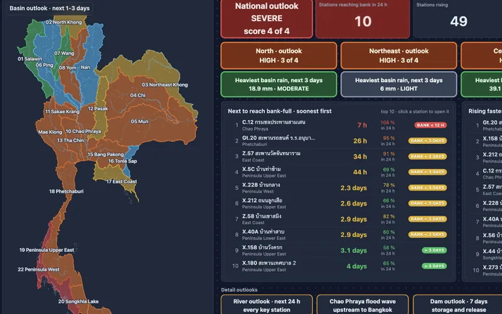
Task: Open station Z.58 row in bank-full list
Action: point(339,219)
